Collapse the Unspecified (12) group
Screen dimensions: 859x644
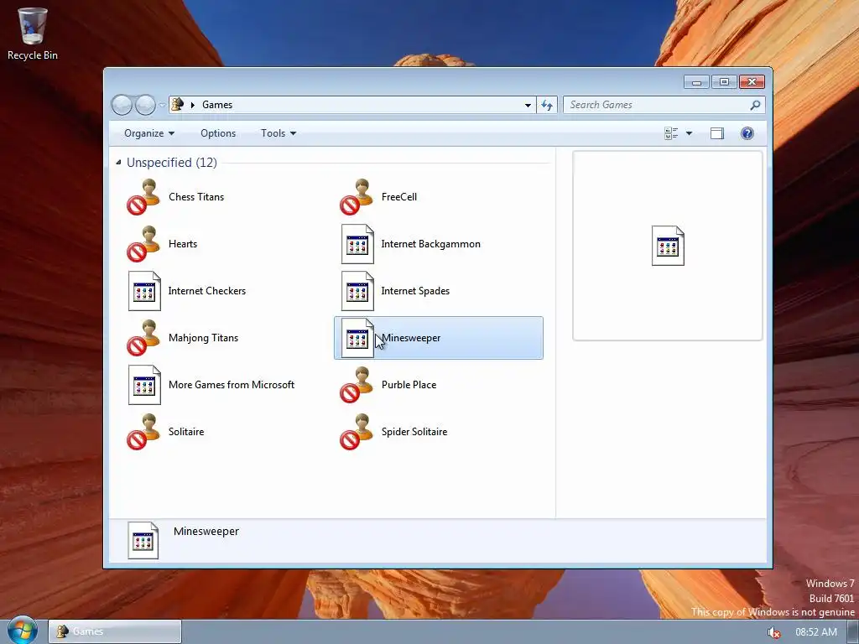pyautogui.click(x=118, y=162)
